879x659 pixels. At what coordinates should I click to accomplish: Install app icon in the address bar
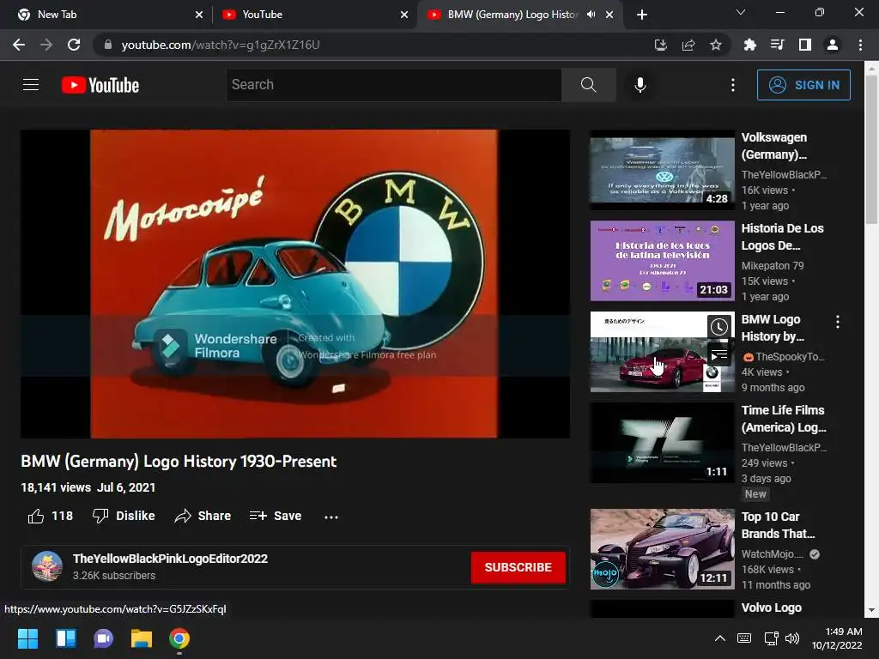[661, 45]
